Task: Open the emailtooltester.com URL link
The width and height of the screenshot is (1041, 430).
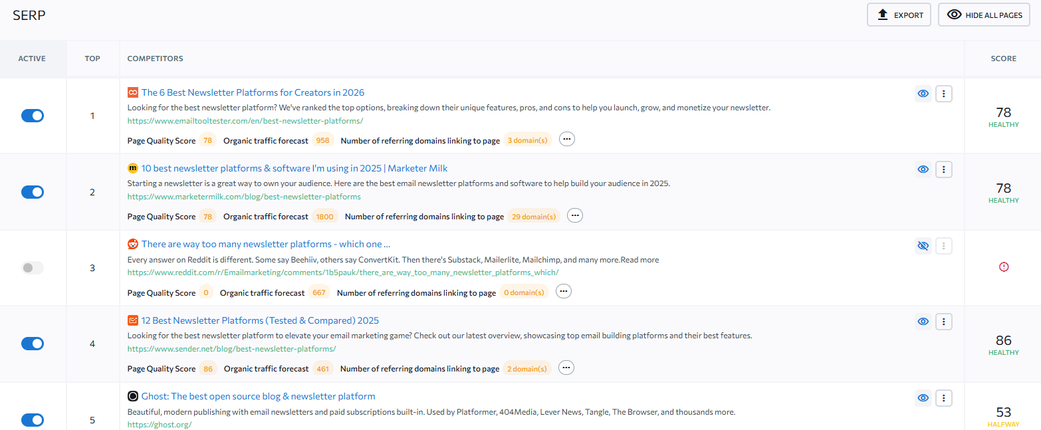Action: pyautogui.click(x=245, y=121)
